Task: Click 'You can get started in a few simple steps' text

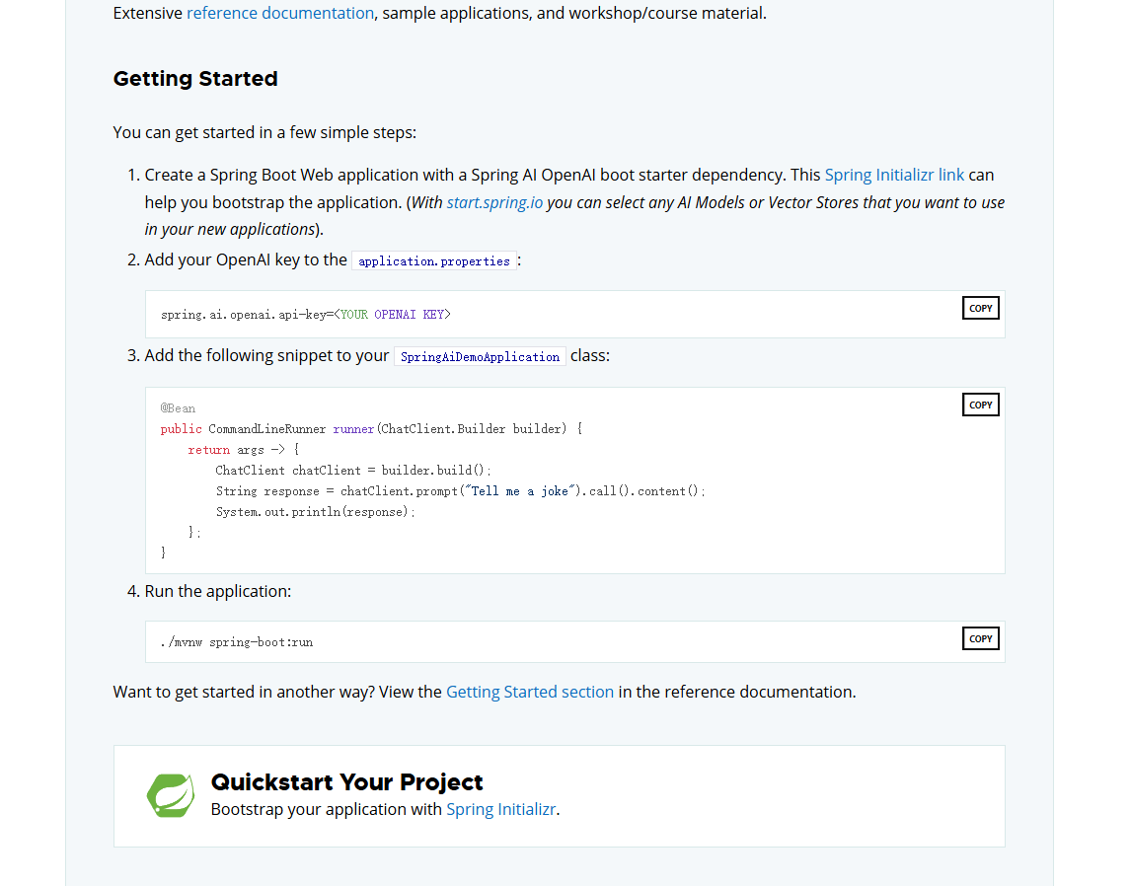Action: point(264,132)
